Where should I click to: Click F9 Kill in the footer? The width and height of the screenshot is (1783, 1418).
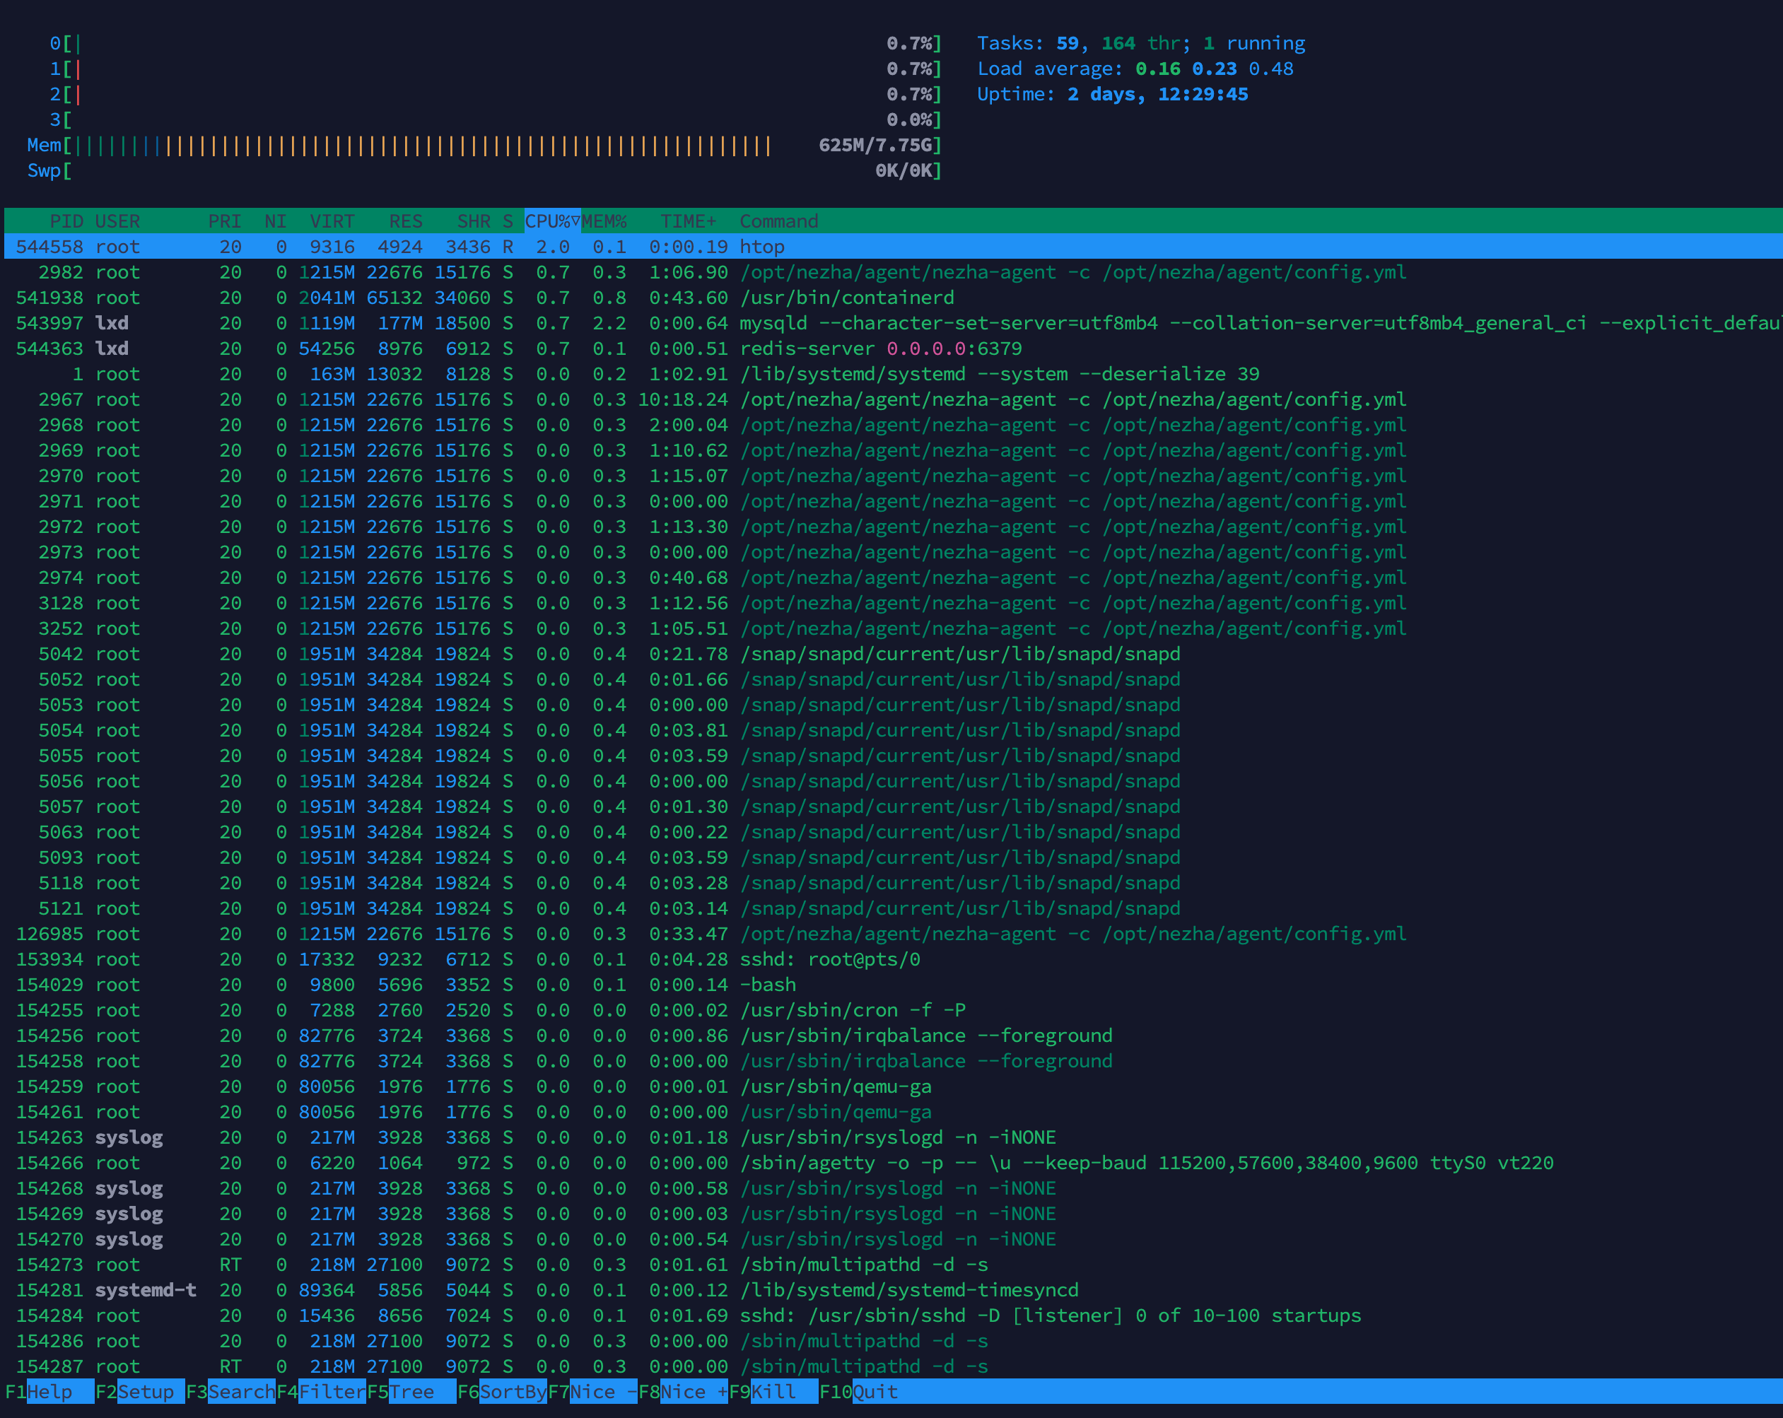(773, 1392)
